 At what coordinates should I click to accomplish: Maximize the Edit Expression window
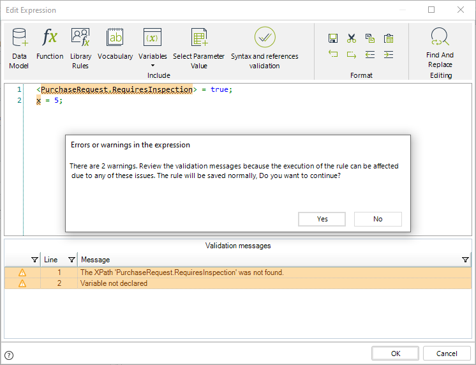coord(431,10)
